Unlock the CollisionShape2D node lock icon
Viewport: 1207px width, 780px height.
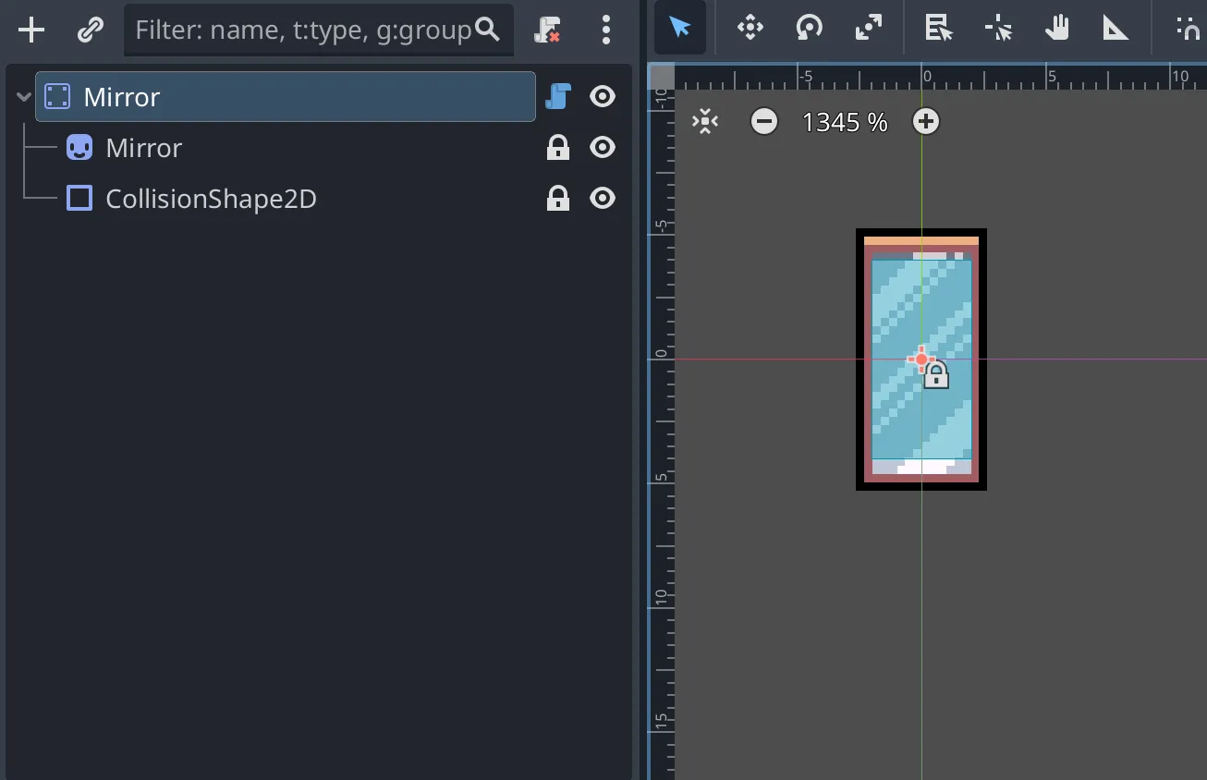pos(558,199)
